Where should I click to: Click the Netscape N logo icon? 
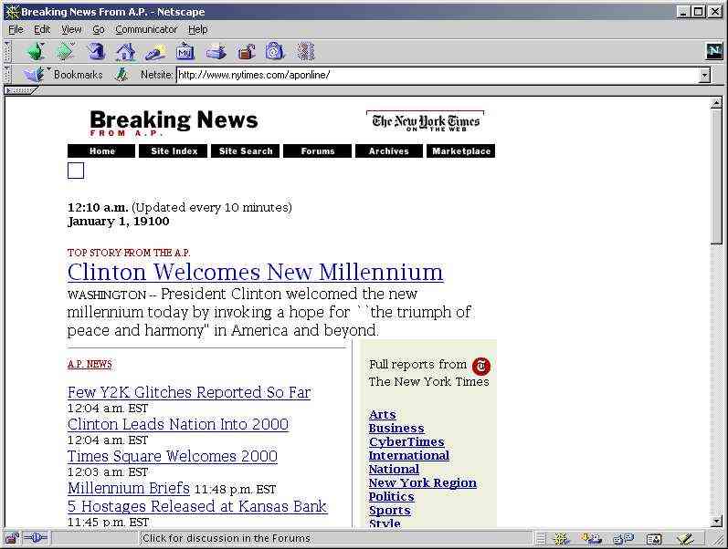[714, 51]
